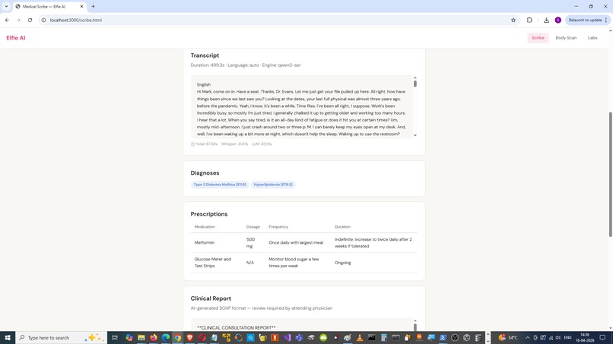Image resolution: width=613 pixels, height=344 pixels.
Task: Click the Transcript heading
Action: coord(205,55)
